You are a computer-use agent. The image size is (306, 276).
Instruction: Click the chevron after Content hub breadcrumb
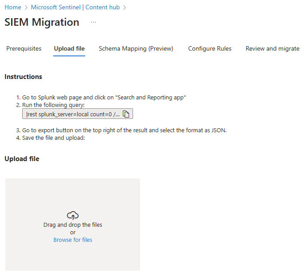pyautogui.click(x=125, y=8)
